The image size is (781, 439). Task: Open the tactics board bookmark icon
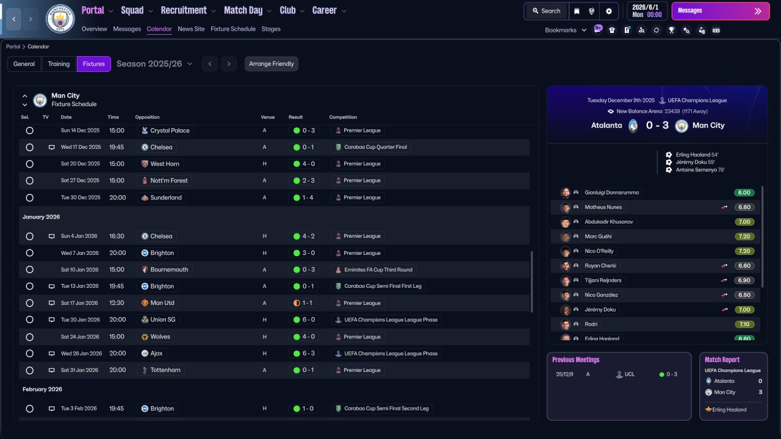(627, 30)
